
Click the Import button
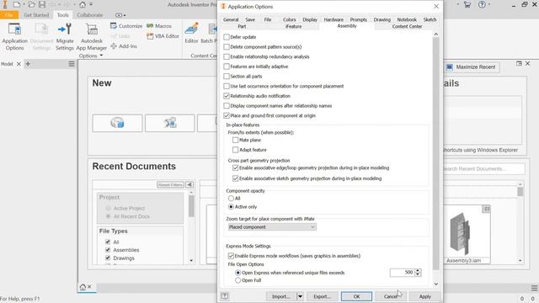point(280,296)
